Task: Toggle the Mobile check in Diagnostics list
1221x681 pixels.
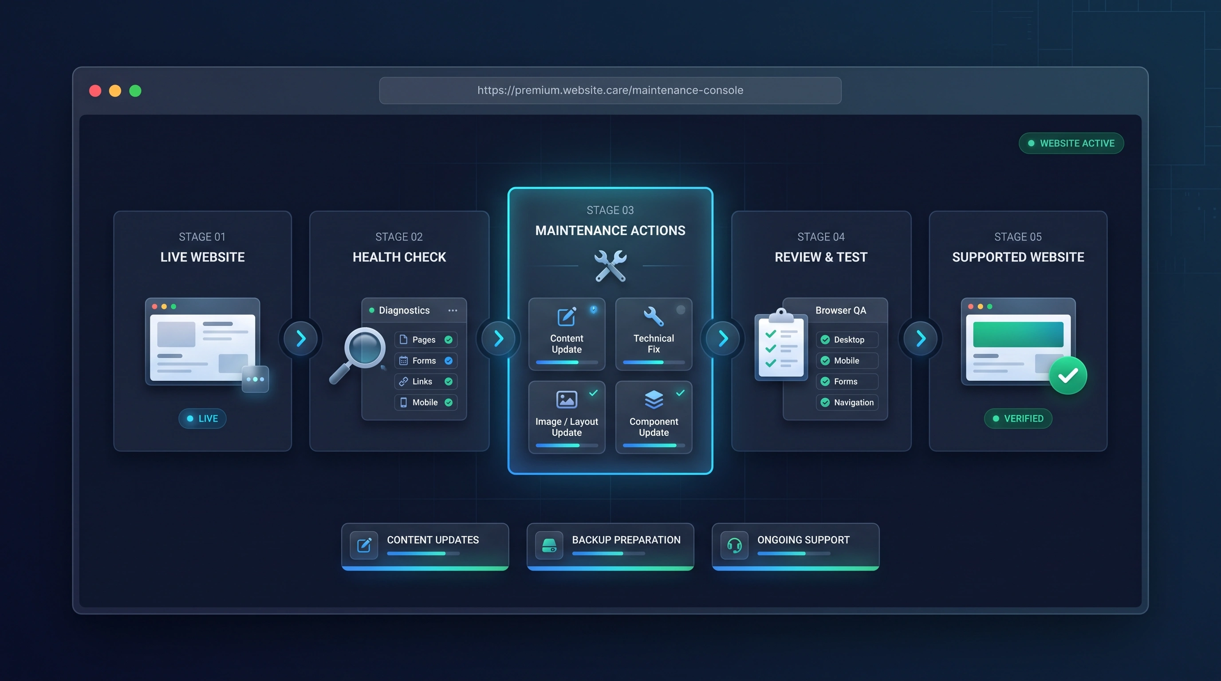Action: click(449, 402)
